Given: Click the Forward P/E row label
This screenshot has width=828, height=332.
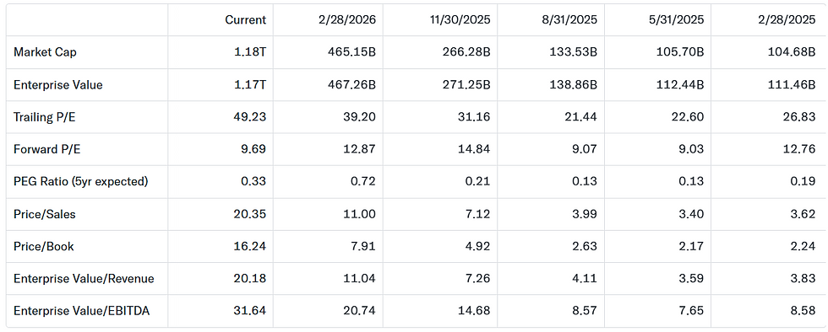Looking at the screenshot, I should [x=47, y=150].
